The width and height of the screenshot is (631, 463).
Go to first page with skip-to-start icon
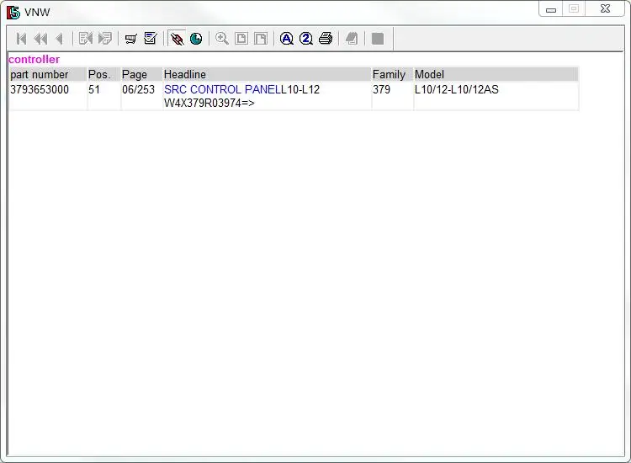(21, 39)
